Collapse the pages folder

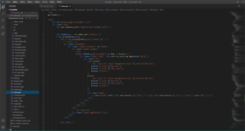(x=16, y=33)
